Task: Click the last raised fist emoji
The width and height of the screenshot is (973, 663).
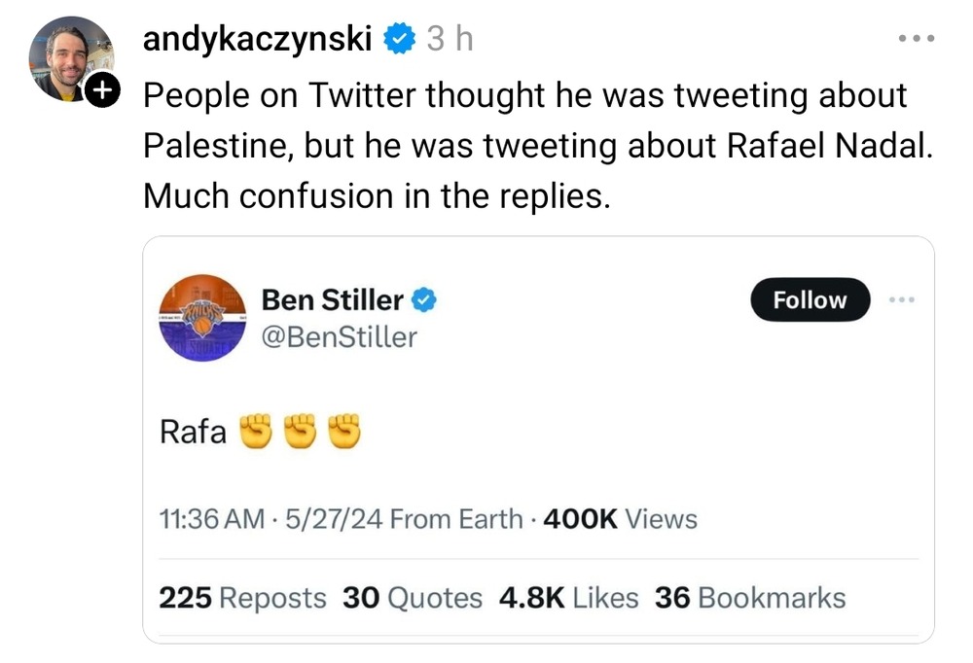Action: (x=343, y=432)
